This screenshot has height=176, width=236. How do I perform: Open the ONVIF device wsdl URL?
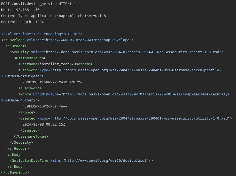pyautogui.click(x=107, y=160)
